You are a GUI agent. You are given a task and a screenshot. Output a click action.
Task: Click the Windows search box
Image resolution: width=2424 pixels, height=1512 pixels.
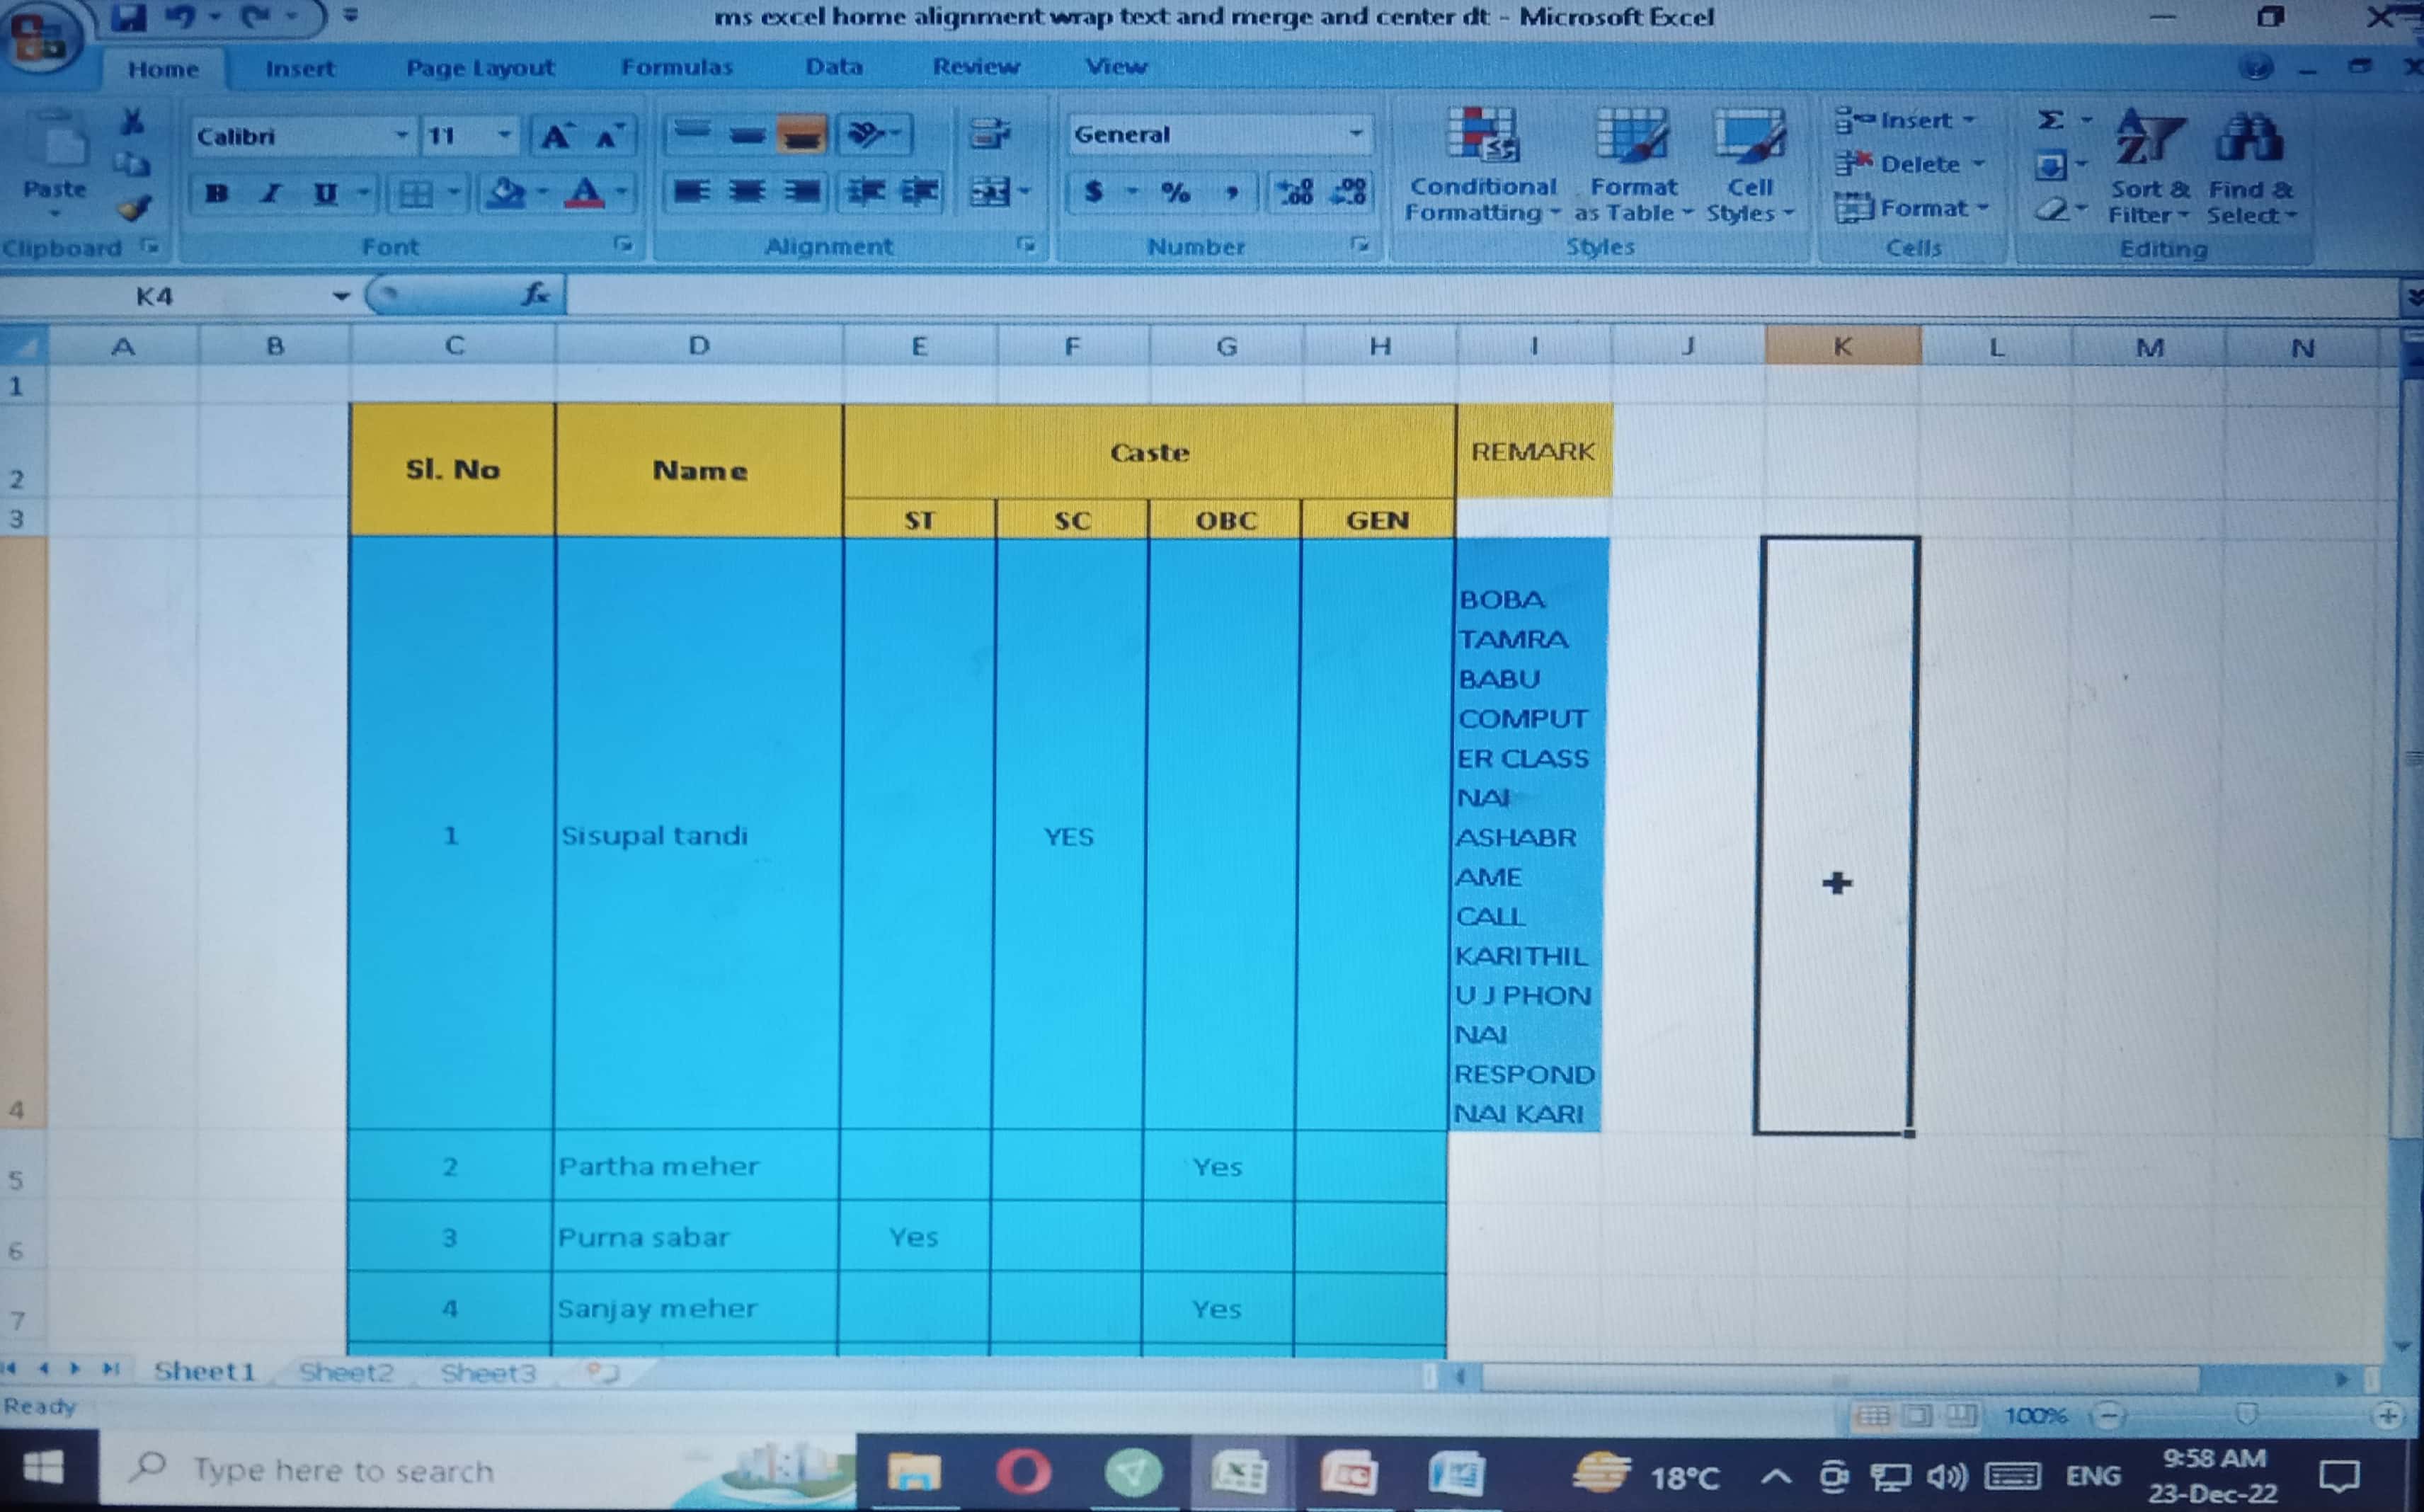point(343,1471)
